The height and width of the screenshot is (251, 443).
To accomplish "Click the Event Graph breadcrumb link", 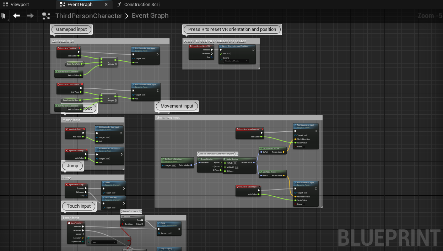I will tap(150, 16).
